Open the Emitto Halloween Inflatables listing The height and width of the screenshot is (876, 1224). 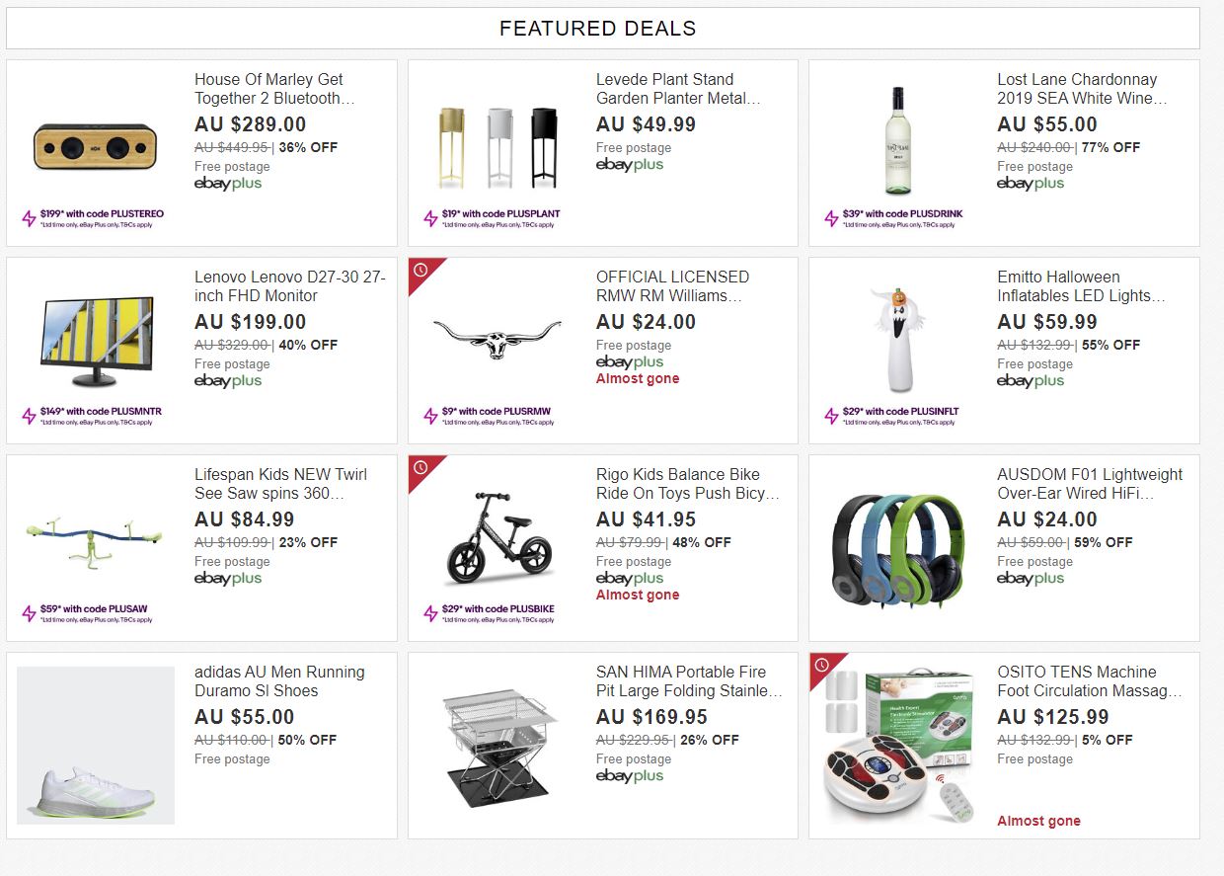coord(1081,286)
